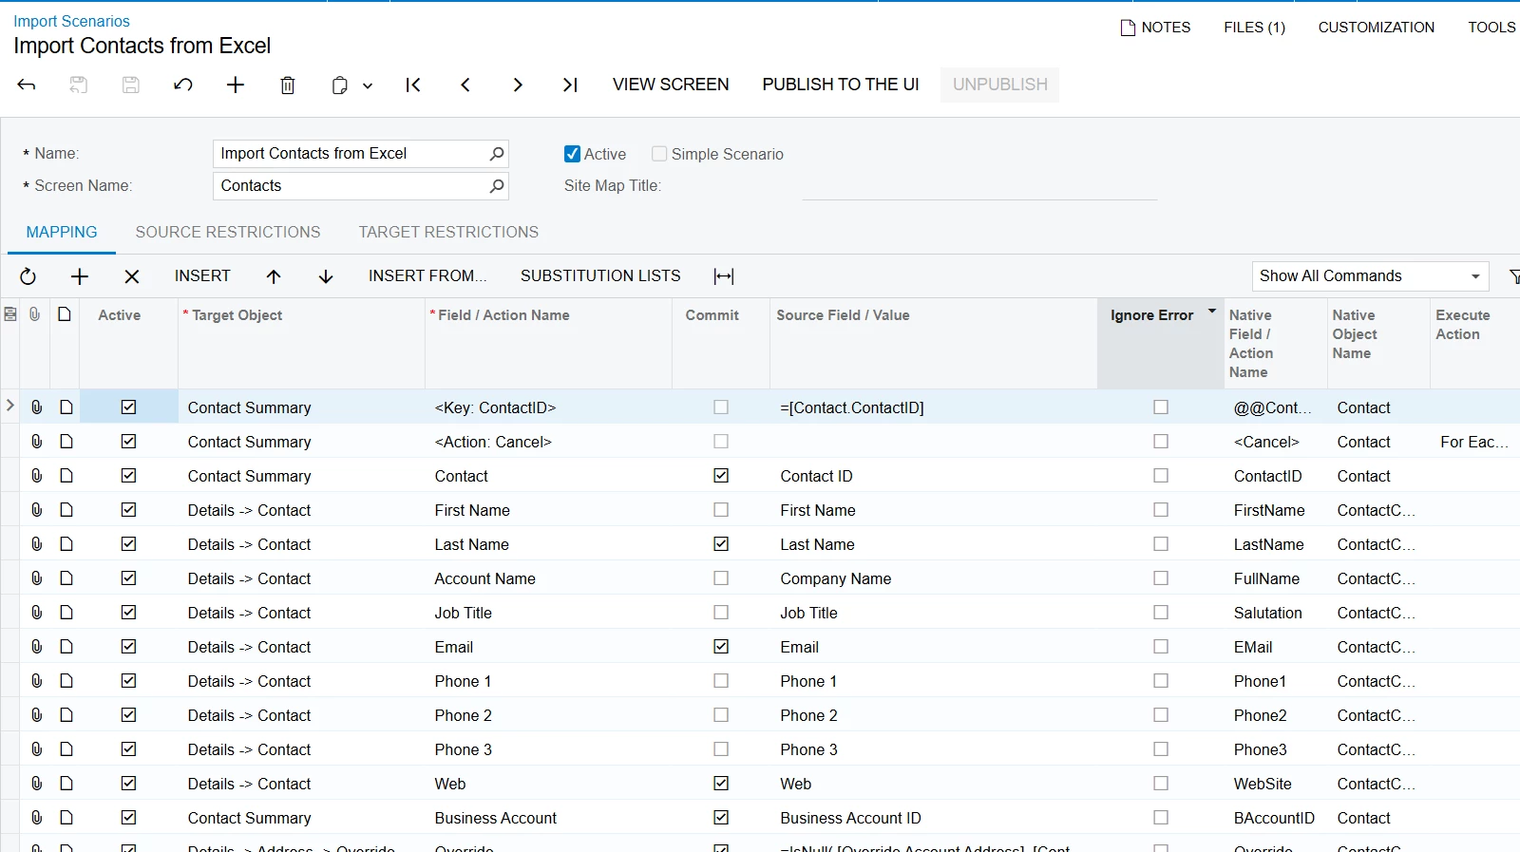Add a new scenario with the plus icon

point(236,85)
